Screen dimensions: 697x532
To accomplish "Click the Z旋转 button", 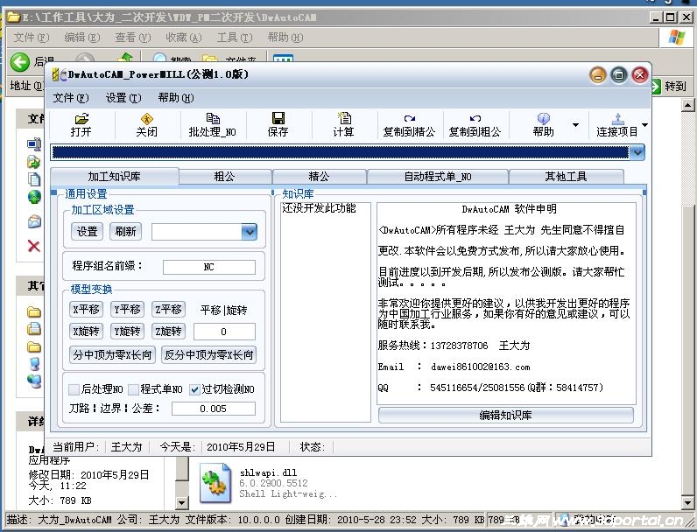I will pyautogui.click(x=168, y=332).
